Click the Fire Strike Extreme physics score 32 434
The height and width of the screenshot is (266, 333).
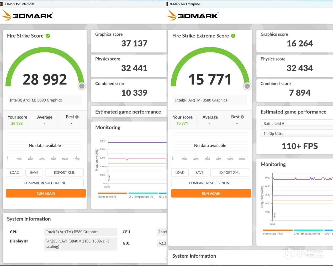click(x=300, y=68)
